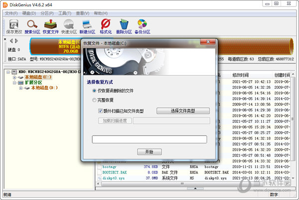This screenshot has height=200, width=299.
Task: Click the BOOTSECT.BAK file icon
Action: (99, 173)
